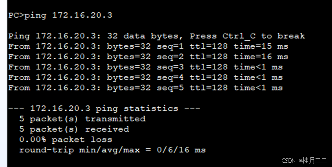This screenshot has height=167, width=332.
Task: Click the 0/6/16 ms result value
Action: click(x=181, y=150)
